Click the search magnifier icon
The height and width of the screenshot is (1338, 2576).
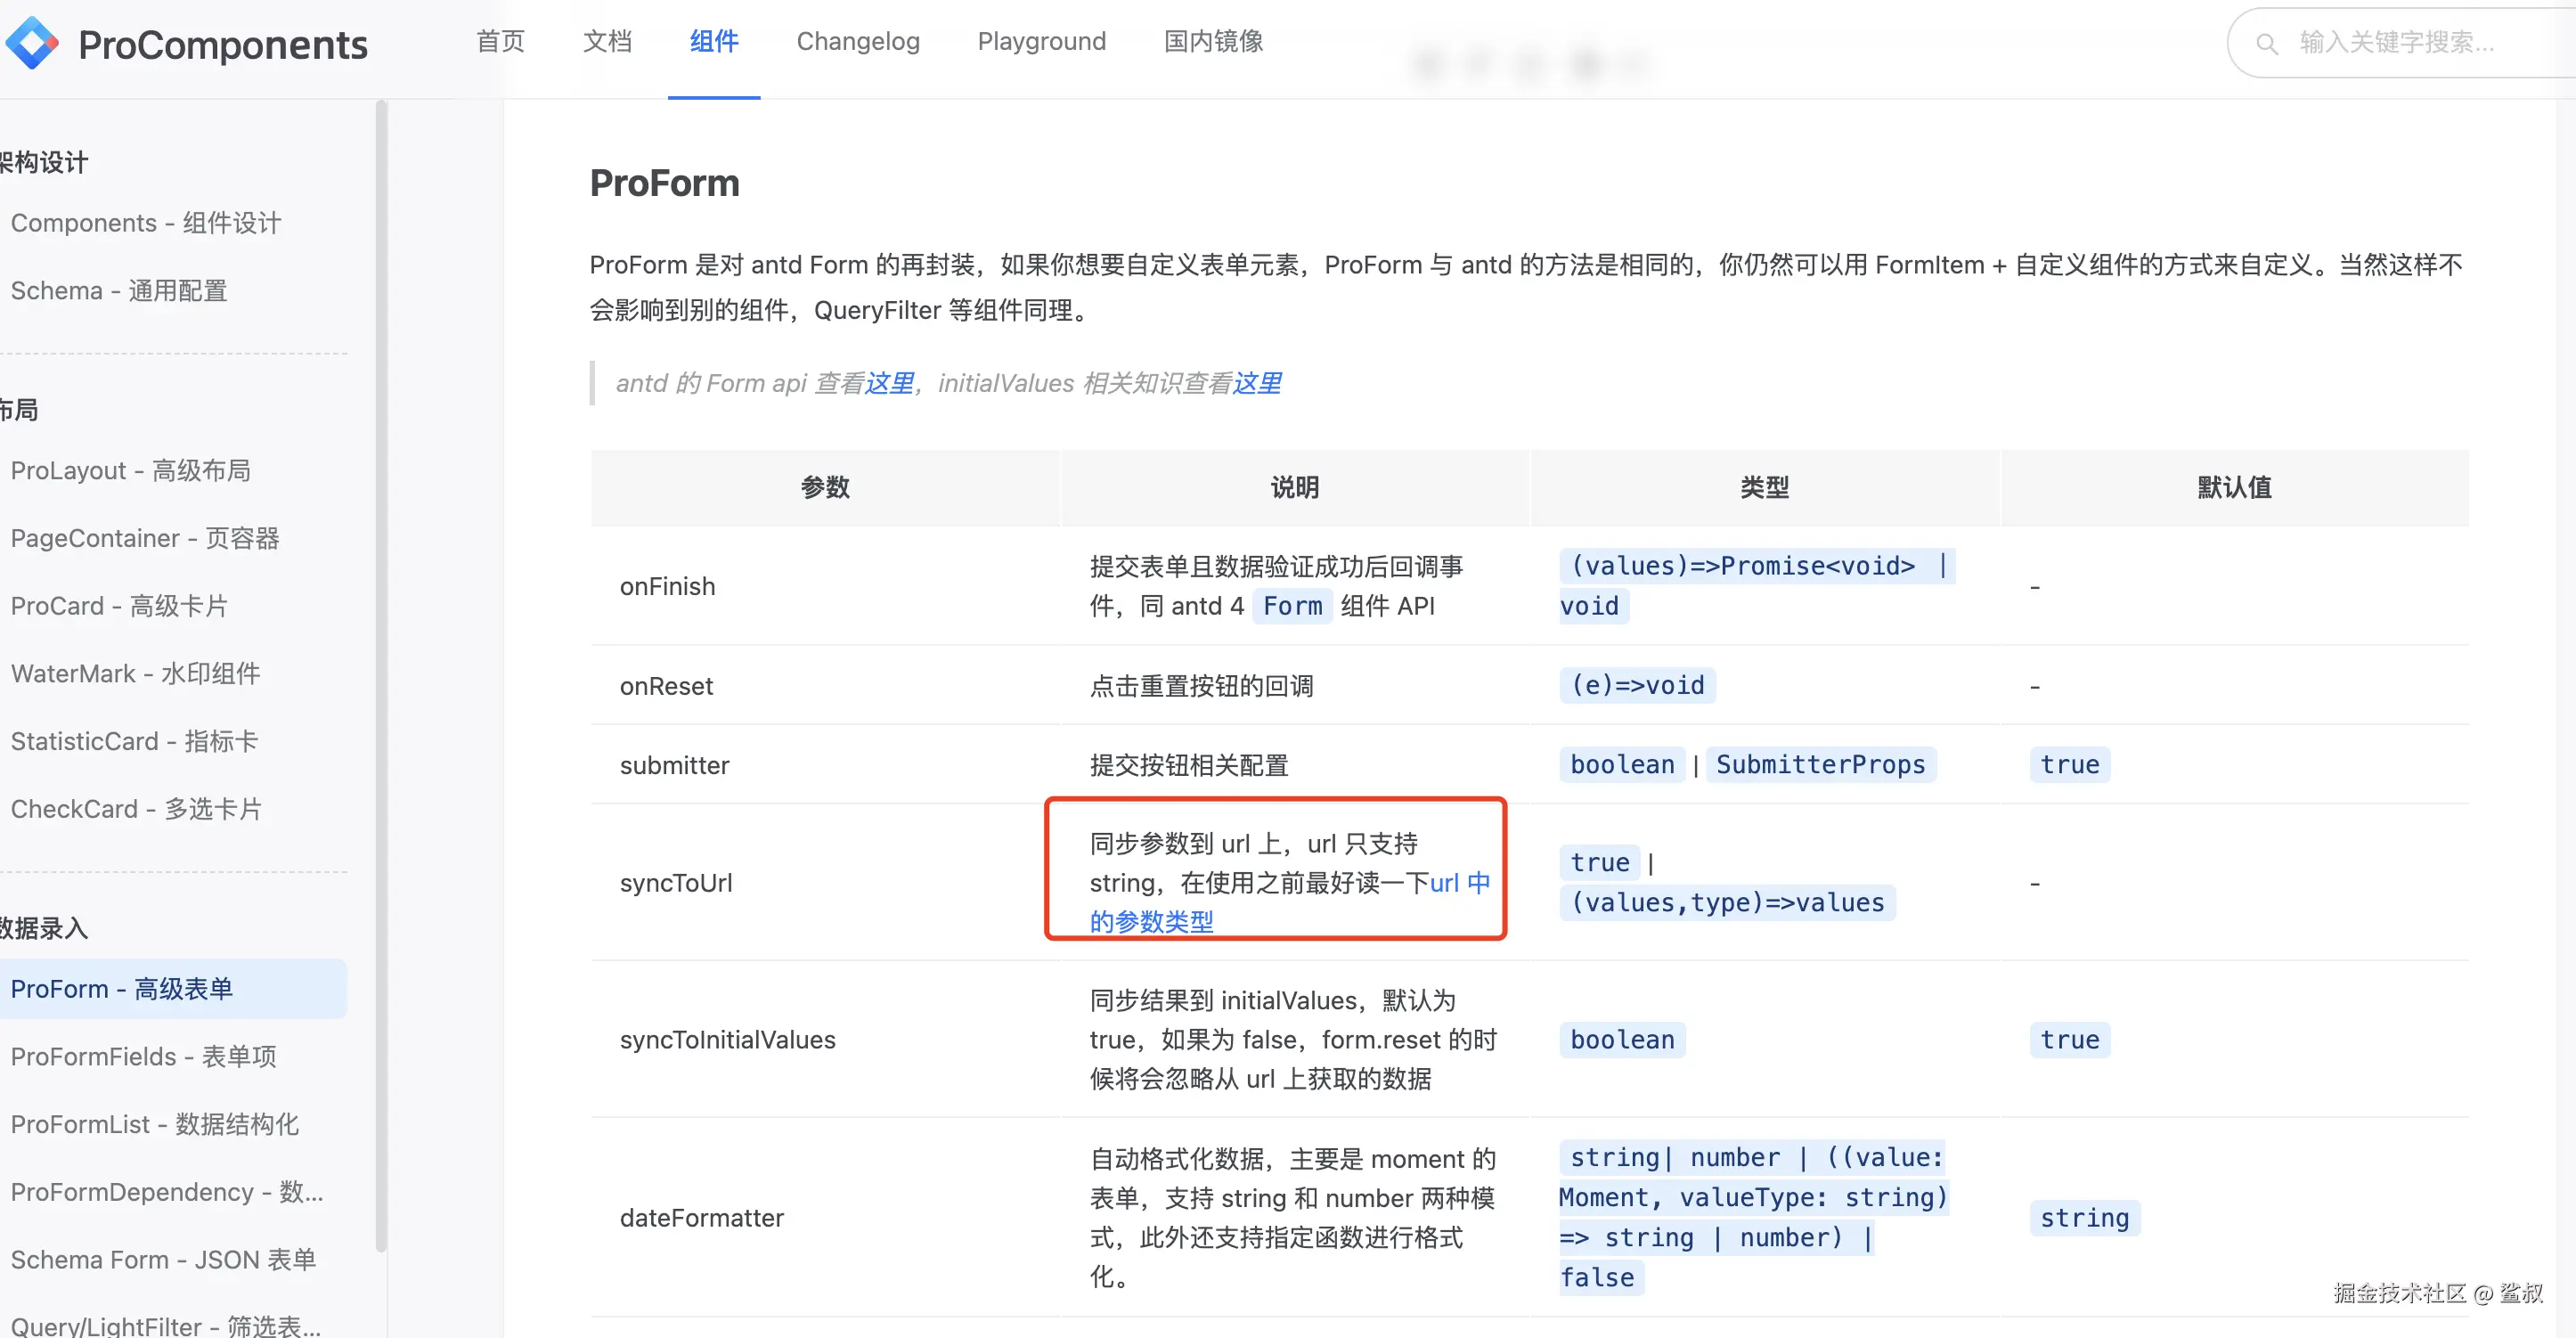(2266, 44)
